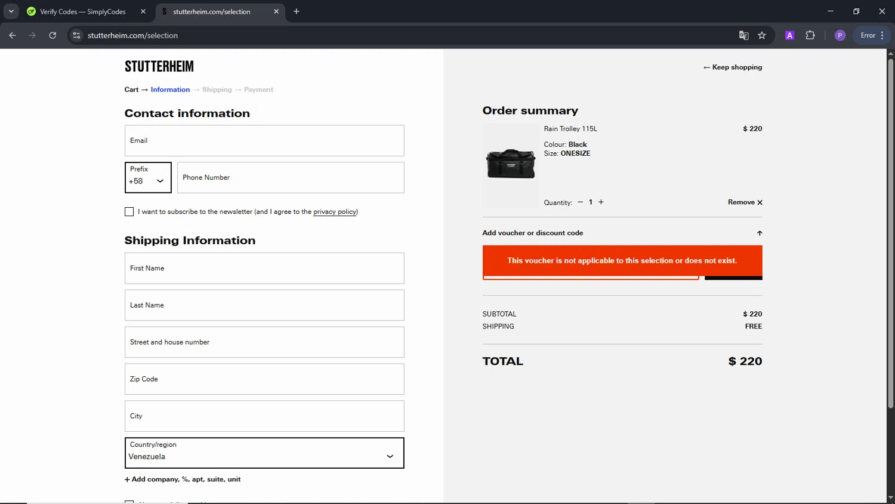This screenshot has width=895, height=504.
Task: Click the browser forward arrow
Action: (32, 35)
